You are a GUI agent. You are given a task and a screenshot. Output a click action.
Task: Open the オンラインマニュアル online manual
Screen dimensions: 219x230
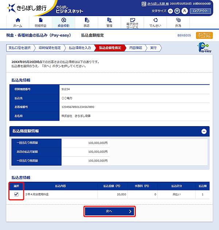click(204, 35)
